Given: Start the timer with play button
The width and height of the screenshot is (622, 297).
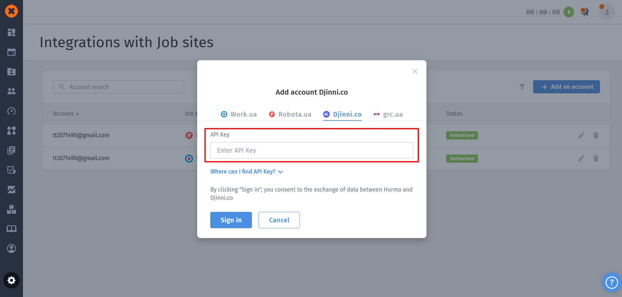Looking at the screenshot, I should point(569,12).
